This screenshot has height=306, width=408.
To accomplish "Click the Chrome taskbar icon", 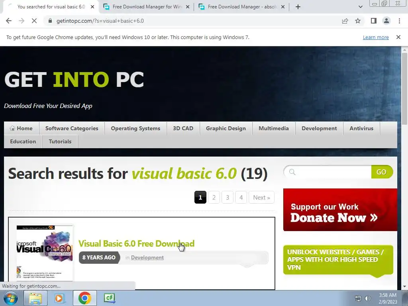I will pos(84,298).
